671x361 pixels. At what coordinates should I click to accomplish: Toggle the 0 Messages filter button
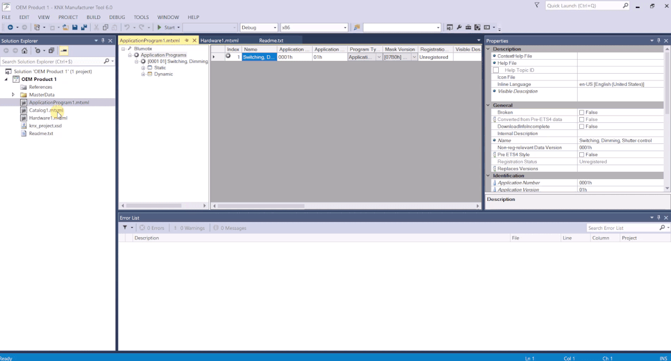click(x=229, y=228)
